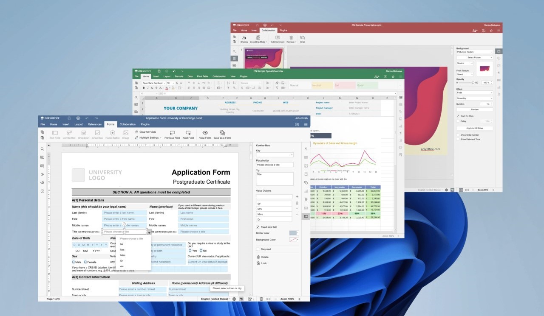Image resolution: width=544 pixels, height=316 pixels.
Task: Click the Checkbox form field tool
Action: (97, 134)
